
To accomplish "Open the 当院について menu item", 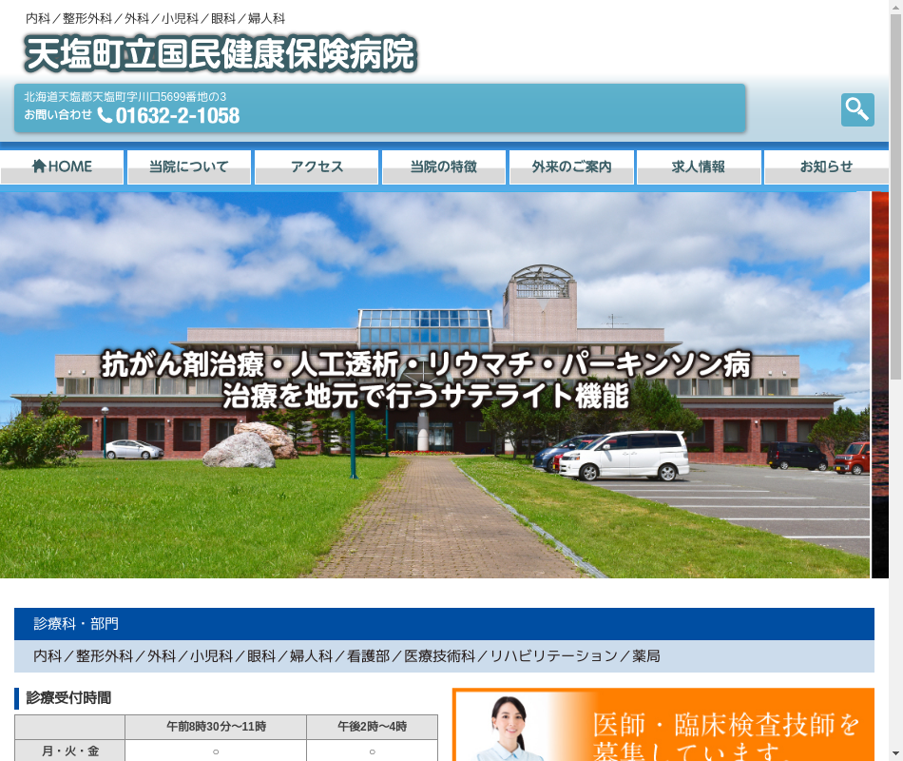I will coord(189,166).
